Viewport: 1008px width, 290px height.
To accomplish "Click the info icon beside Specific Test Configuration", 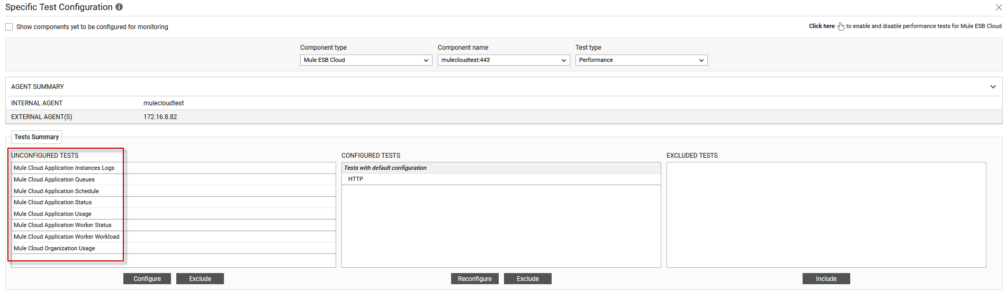I will click(x=119, y=7).
